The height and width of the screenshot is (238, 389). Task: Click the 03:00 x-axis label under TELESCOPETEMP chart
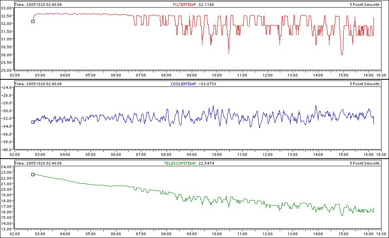(40, 234)
